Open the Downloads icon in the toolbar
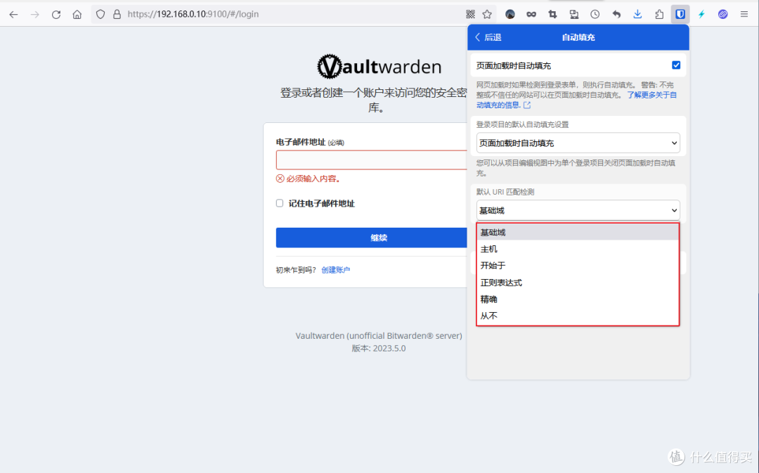 click(x=637, y=14)
